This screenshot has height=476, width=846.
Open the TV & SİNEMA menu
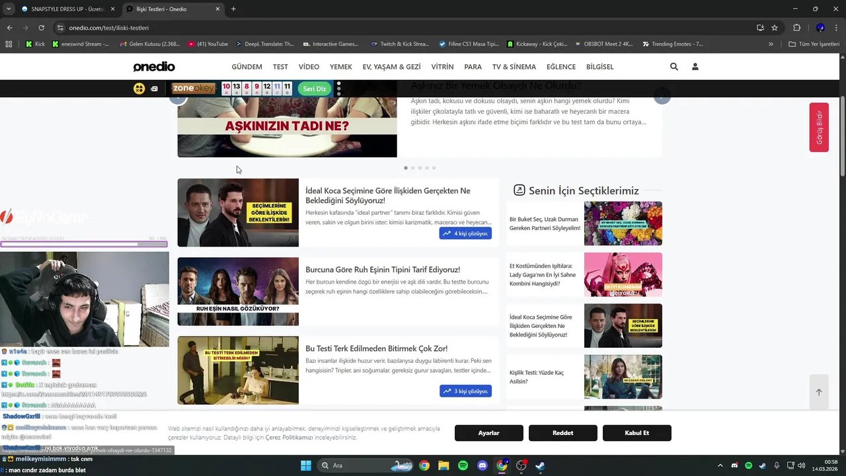coord(514,67)
